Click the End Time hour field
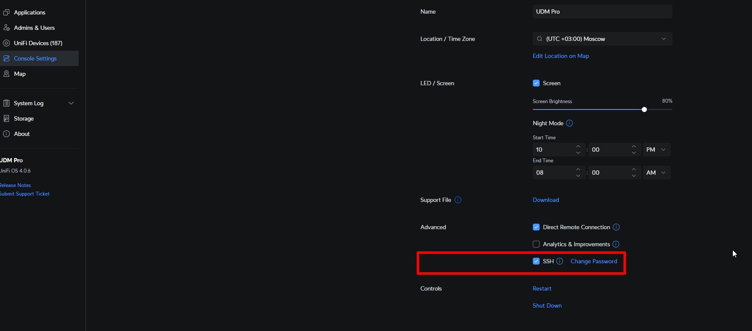The image size is (752, 331). 559,173
